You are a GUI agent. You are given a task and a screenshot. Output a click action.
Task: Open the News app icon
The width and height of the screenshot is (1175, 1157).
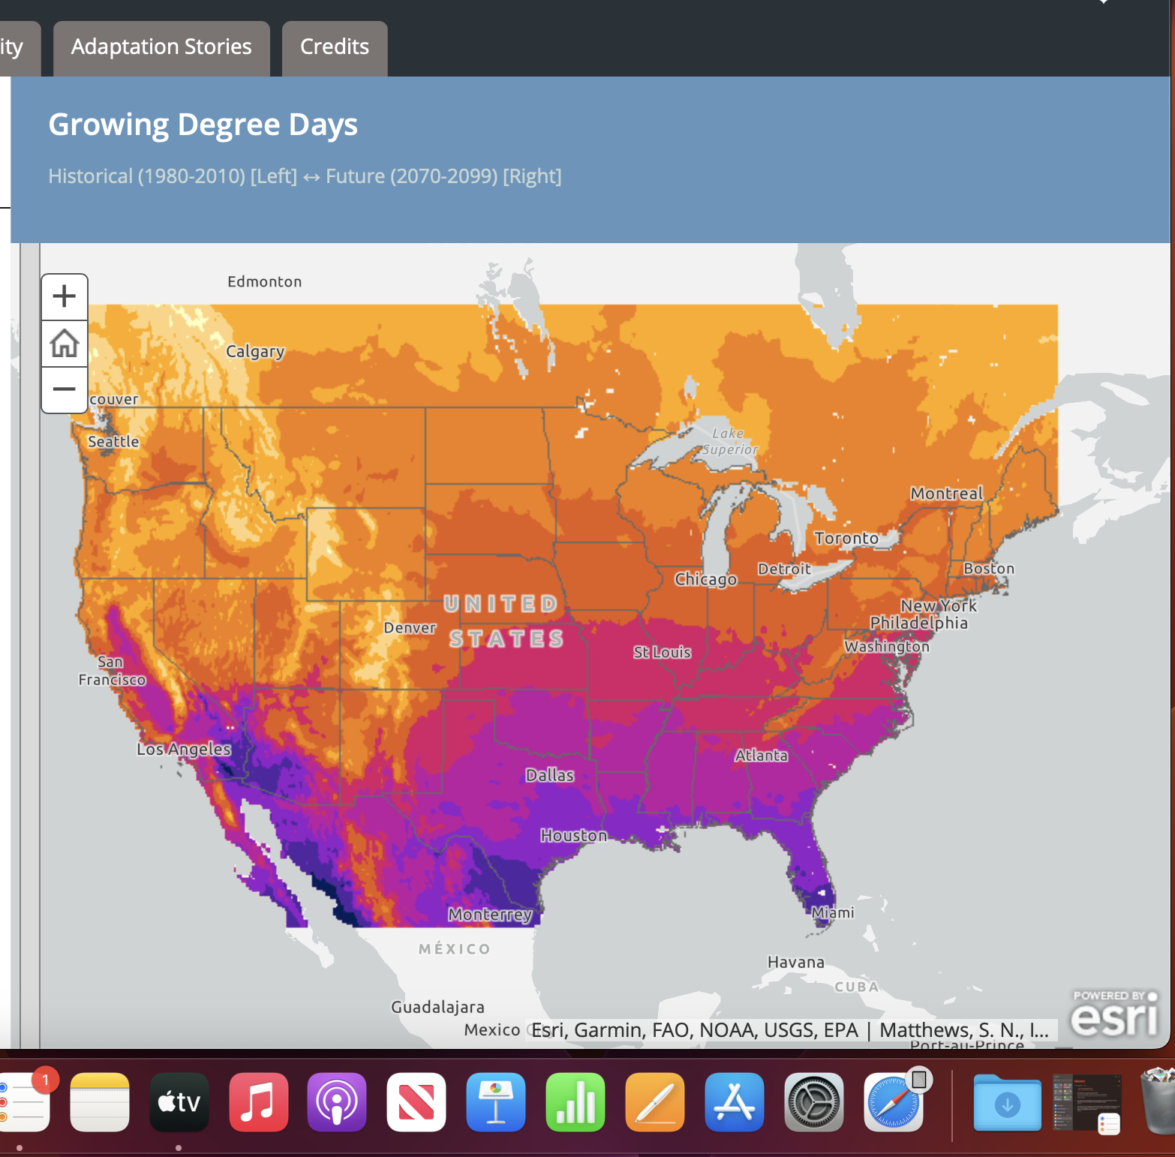click(416, 1102)
